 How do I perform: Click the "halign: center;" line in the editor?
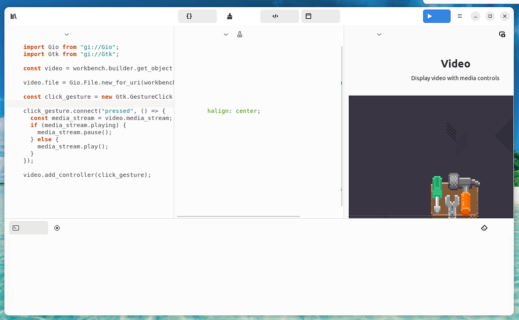233,111
